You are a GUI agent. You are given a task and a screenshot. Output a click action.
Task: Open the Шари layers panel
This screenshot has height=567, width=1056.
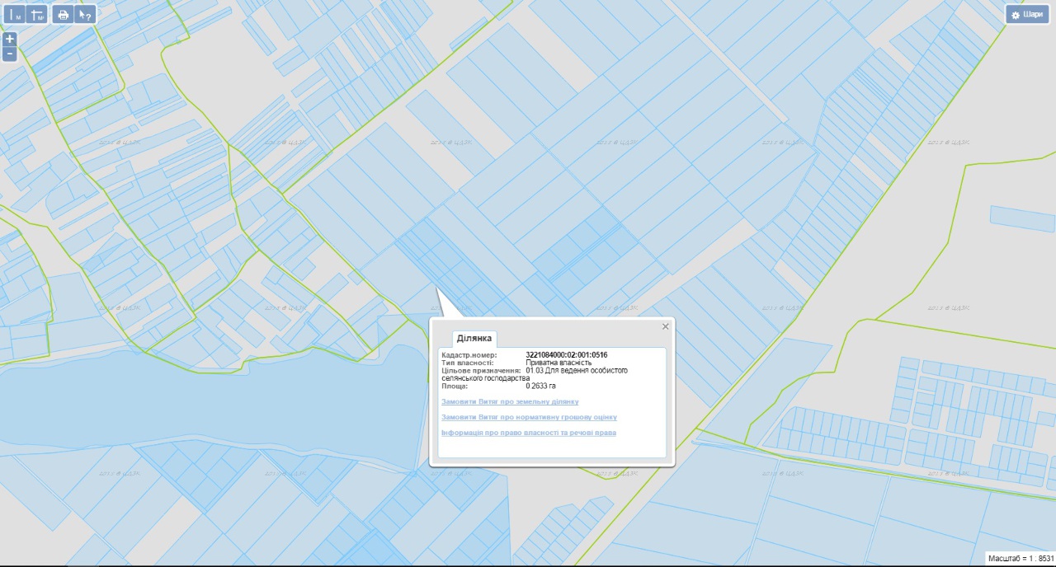tap(1026, 14)
